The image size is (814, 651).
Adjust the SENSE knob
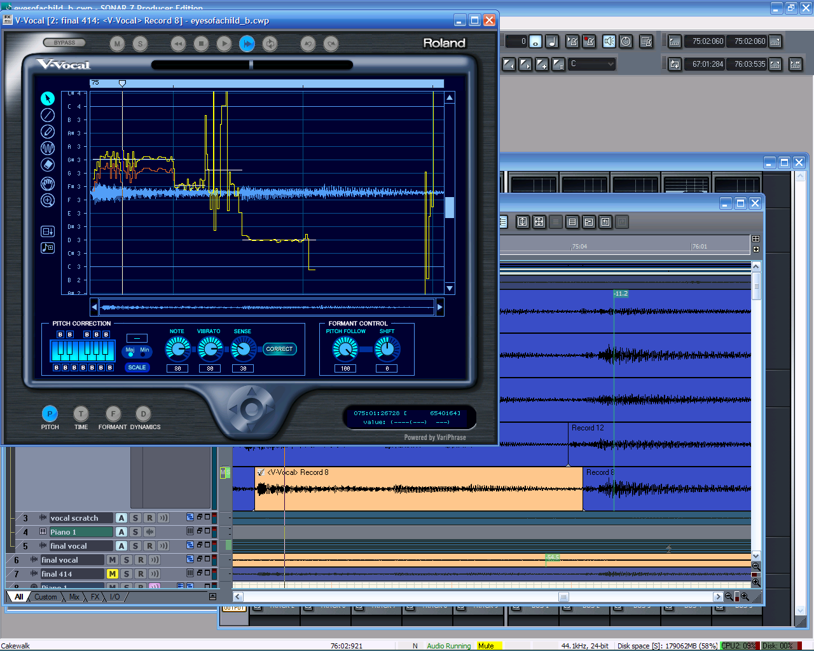click(243, 348)
